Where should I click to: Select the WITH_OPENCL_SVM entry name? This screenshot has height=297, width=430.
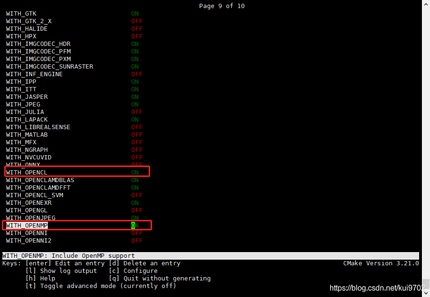click(35, 195)
